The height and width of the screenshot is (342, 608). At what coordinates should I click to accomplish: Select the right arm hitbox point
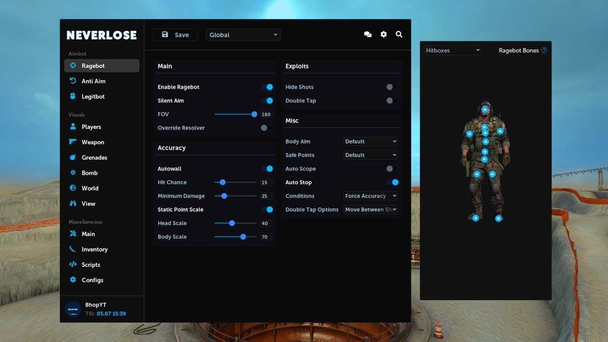pyautogui.click(x=500, y=131)
